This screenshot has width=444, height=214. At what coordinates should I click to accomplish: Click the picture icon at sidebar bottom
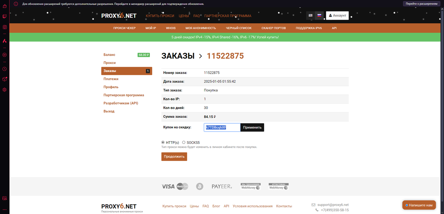click(x=4, y=198)
